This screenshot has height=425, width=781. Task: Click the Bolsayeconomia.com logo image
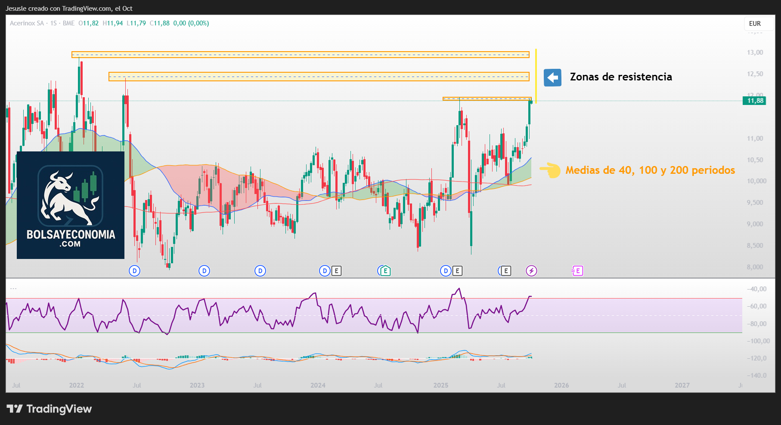tap(71, 205)
